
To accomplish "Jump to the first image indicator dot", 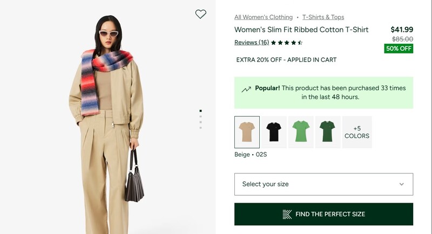I will coord(200,111).
